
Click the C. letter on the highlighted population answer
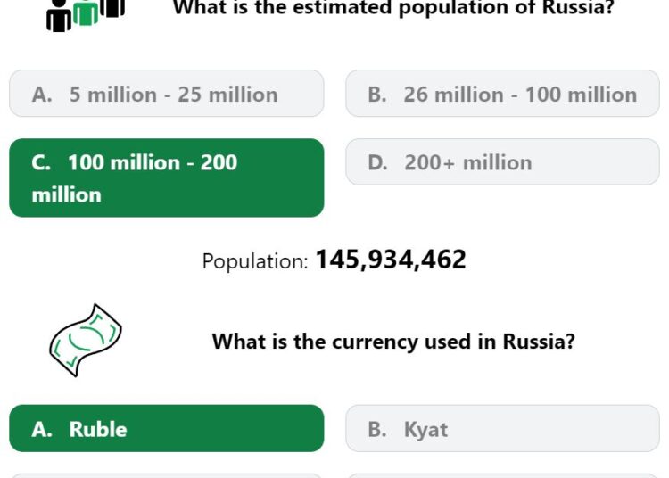click(41, 162)
